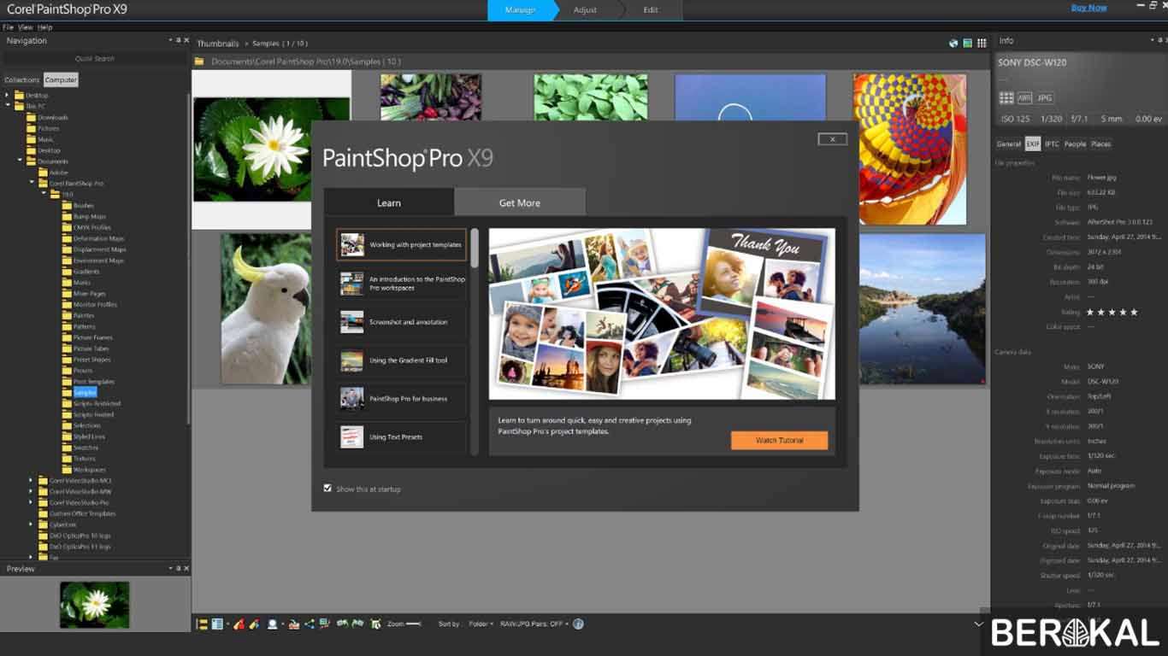
Task: Collapse the Documents folder node
Action: click(20, 161)
